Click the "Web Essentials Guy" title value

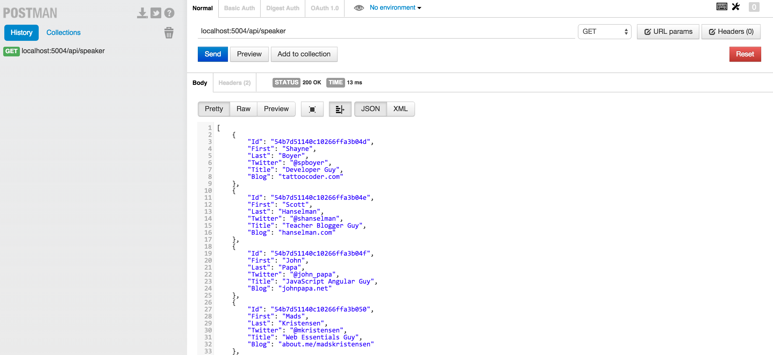click(320, 337)
